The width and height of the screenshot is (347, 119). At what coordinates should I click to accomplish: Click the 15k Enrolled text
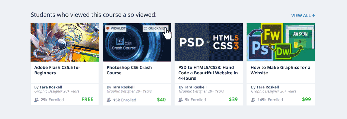coord(125,100)
